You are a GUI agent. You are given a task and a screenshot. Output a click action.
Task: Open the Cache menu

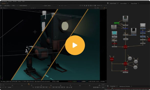19,1
